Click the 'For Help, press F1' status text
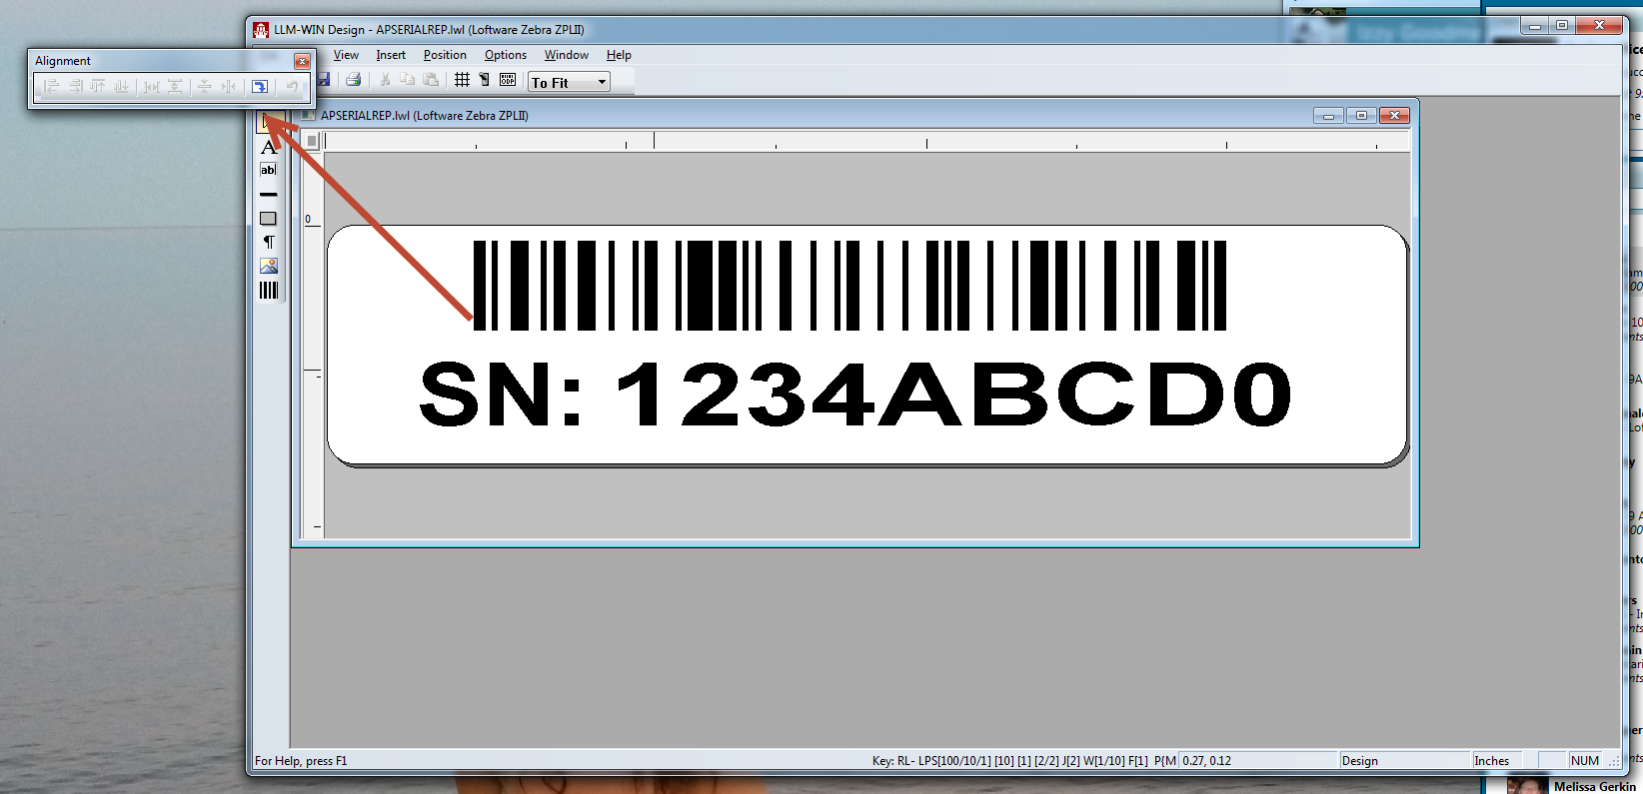This screenshot has height=794, width=1643. (x=301, y=761)
